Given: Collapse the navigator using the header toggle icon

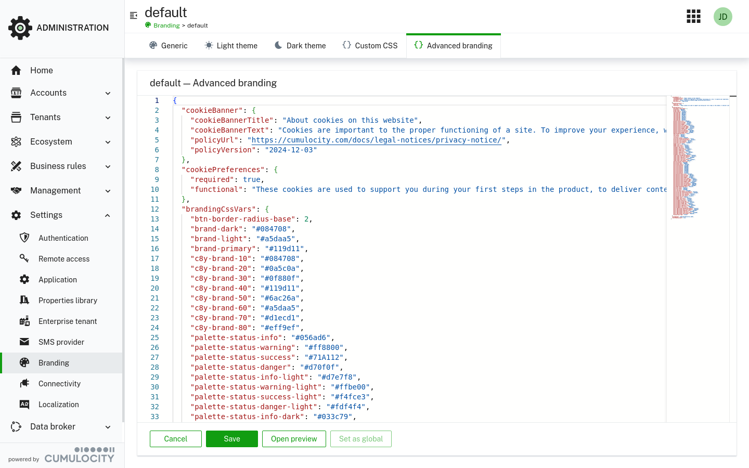Looking at the screenshot, I should (134, 16).
